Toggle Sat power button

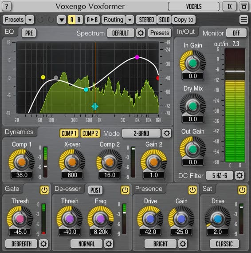tap(242, 190)
